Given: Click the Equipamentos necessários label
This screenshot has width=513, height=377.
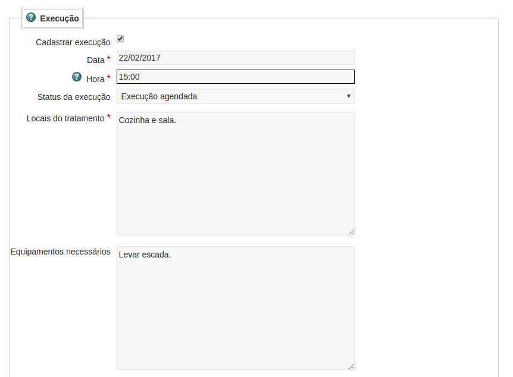Looking at the screenshot, I should 60,252.
